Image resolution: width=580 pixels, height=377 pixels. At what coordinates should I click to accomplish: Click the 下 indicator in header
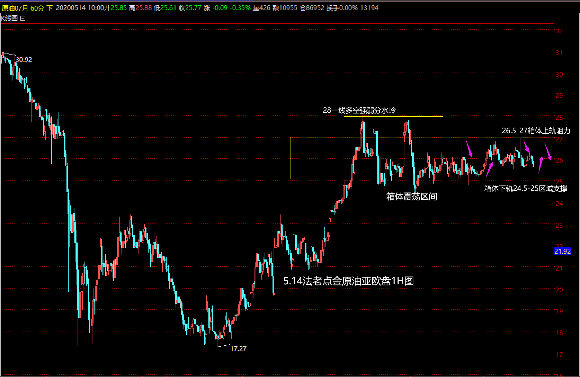coord(50,8)
